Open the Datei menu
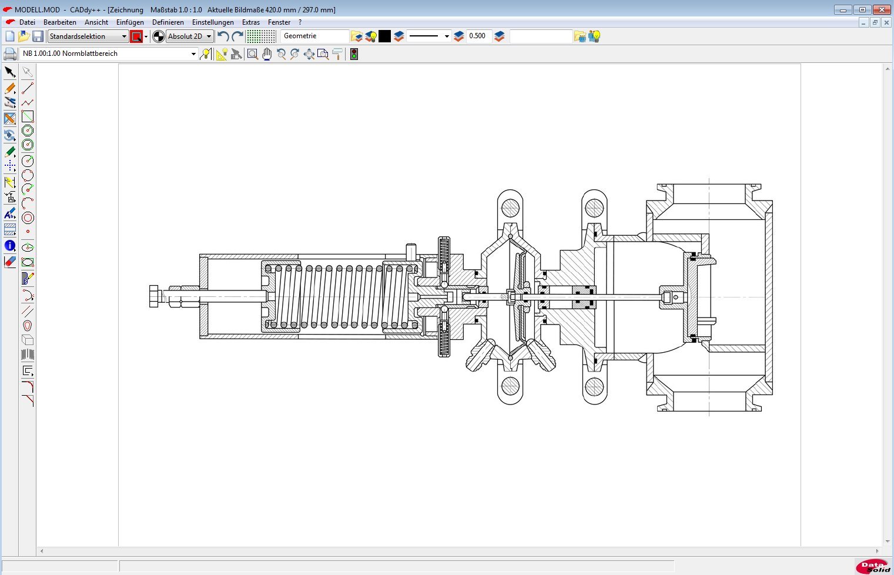 [27, 22]
